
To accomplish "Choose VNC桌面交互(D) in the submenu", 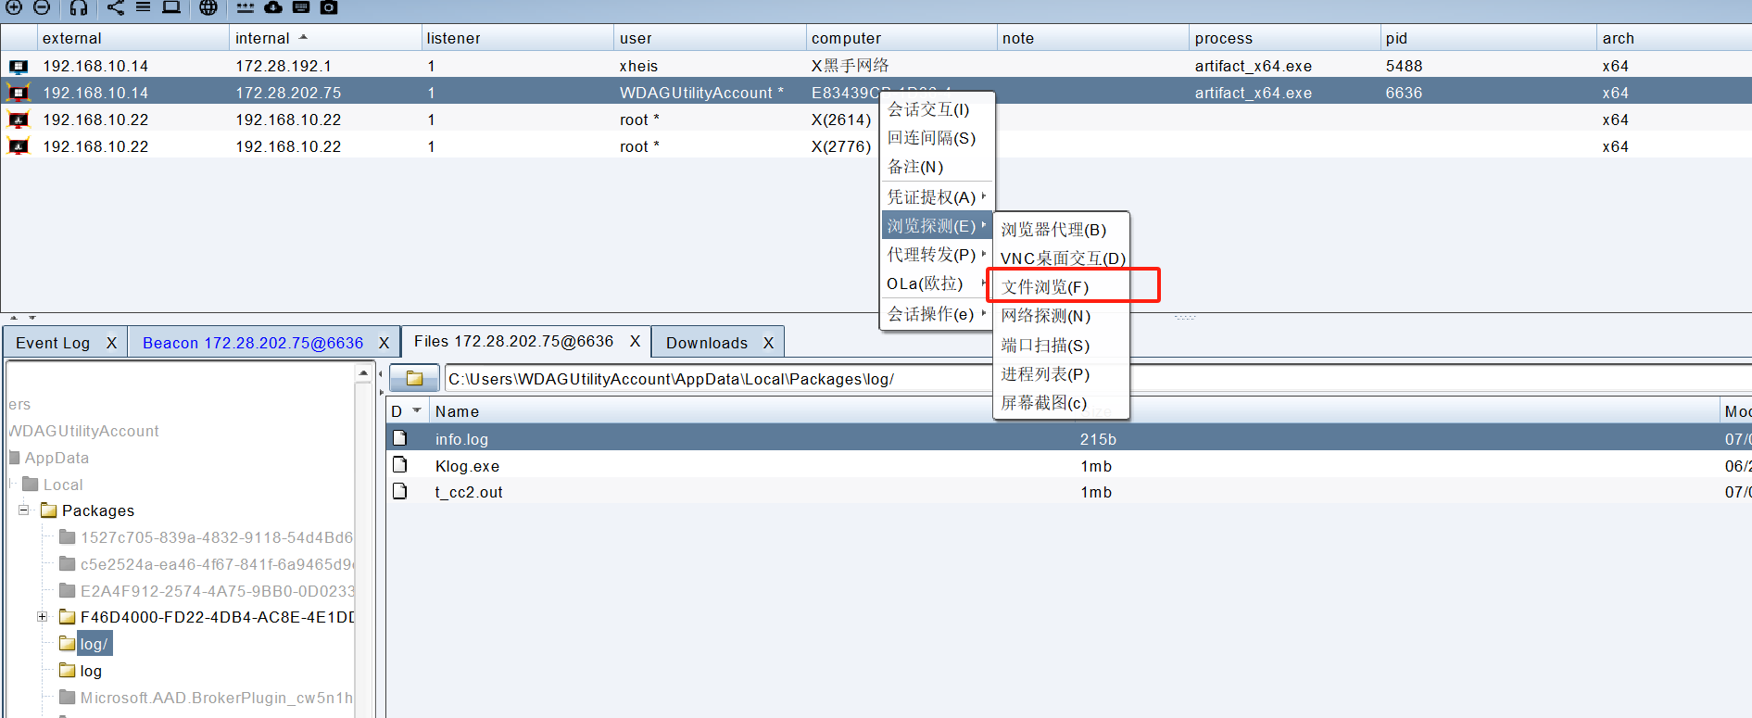I will [1061, 258].
